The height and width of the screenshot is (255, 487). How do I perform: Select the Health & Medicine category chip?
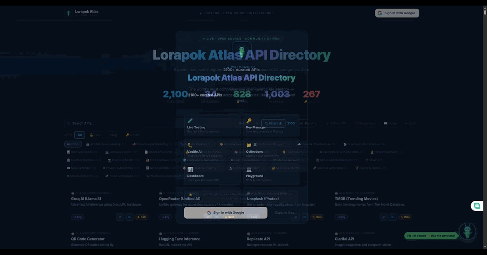tap(84, 160)
